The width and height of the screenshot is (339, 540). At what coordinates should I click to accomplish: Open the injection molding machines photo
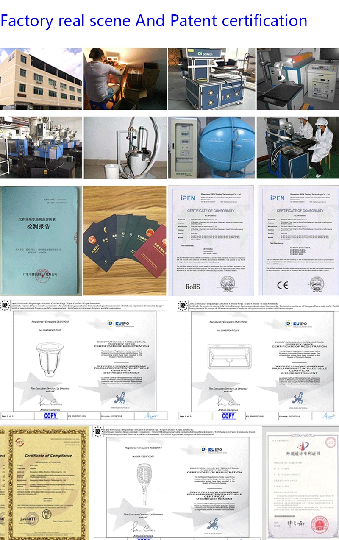(x=41, y=148)
